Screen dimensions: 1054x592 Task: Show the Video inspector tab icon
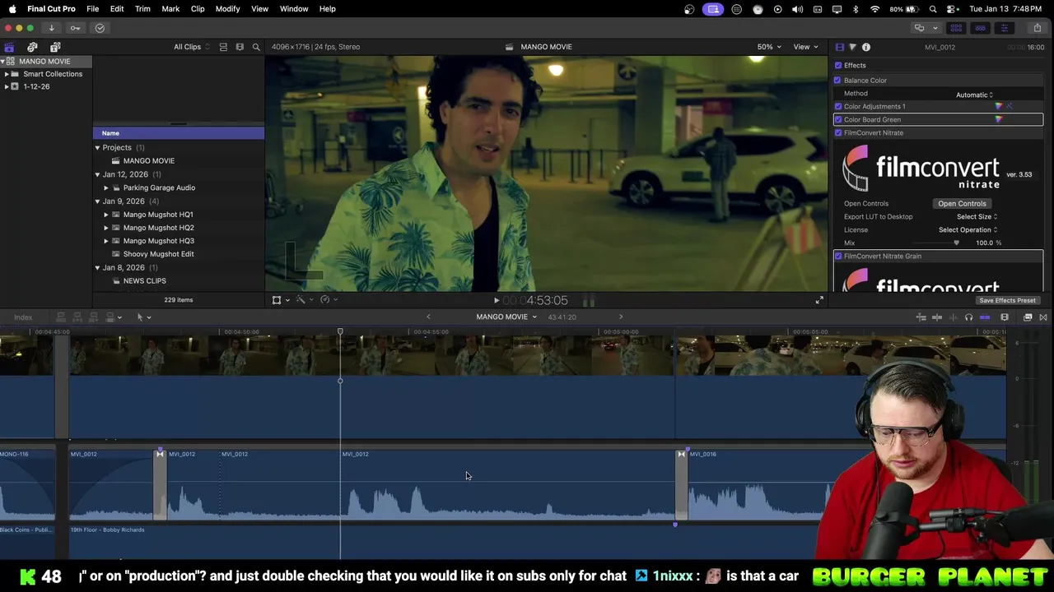[x=840, y=47]
